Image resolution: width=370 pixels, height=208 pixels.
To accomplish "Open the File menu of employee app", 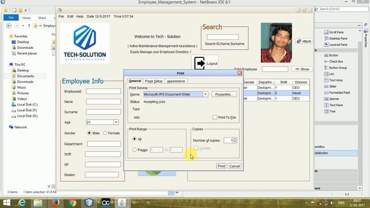I will [61, 17].
